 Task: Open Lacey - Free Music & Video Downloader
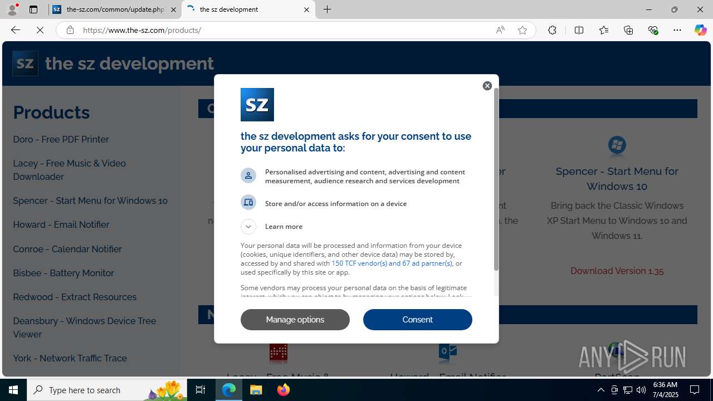click(70, 170)
